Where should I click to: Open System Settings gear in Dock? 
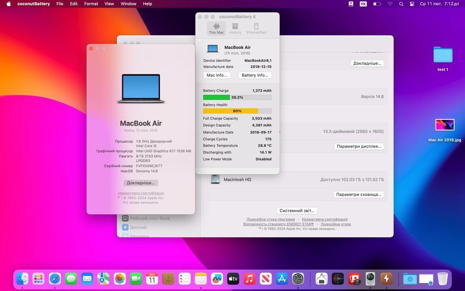(x=298, y=279)
